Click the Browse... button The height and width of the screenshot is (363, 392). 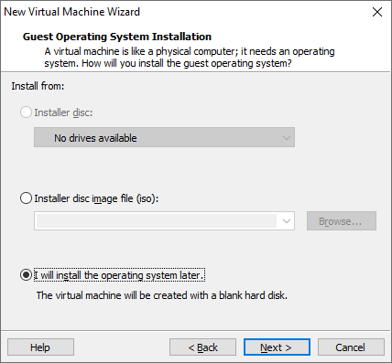(342, 221)
